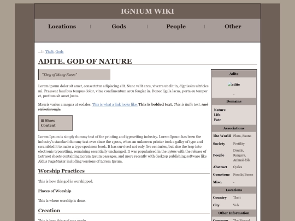This screenshot has height=221, width=295.
Task: Select the Nature domain entry
Action: (220, 110)
